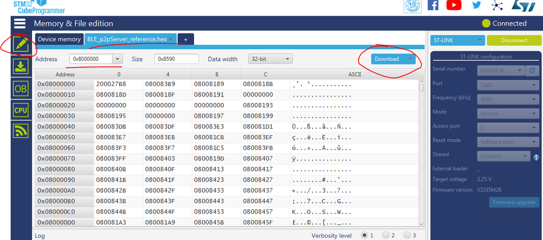Open the ST-LINK interface dropdown
Viewport: 543px width, 240px height.
click(x=457, y=41)
